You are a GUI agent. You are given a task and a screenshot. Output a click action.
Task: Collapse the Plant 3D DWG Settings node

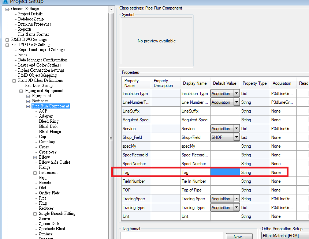coord(7,45)
